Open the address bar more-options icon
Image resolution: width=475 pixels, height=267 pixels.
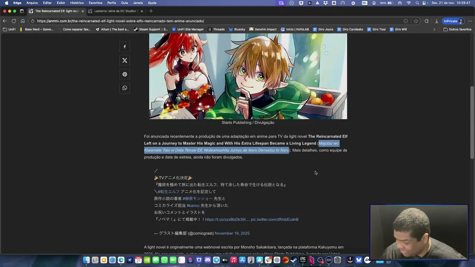tap(406, 21)
